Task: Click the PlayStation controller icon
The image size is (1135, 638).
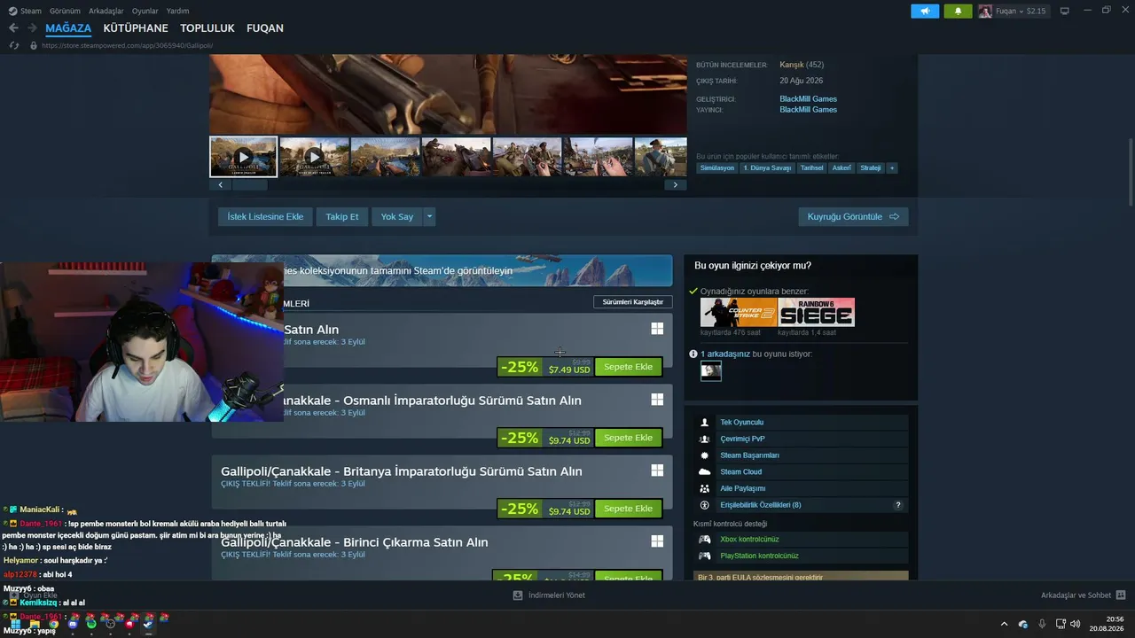Action: (x=705, y=556)
